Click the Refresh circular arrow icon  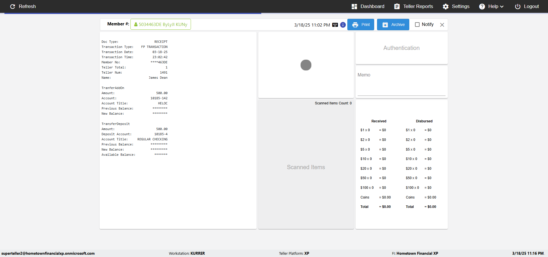click(x=13, y=6)
